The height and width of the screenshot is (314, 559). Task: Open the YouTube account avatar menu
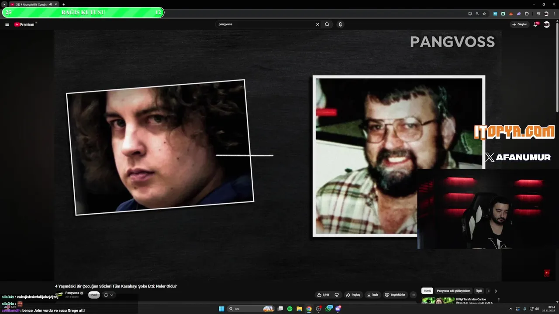[547, 24]
